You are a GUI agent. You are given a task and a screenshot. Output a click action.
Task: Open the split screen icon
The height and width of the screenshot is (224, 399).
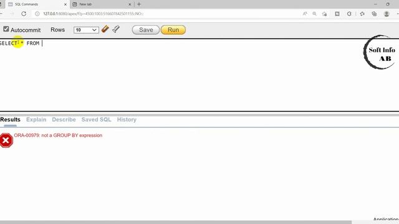(337, 14)
